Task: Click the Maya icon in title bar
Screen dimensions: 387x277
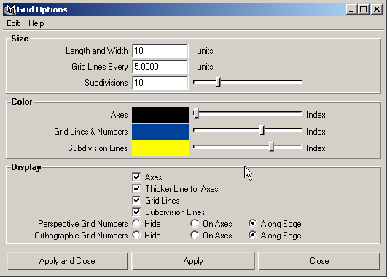Action: tap(10, 9)
